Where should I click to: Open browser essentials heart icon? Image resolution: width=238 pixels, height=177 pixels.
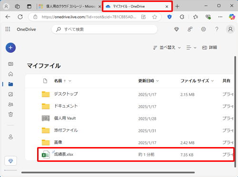208,17
